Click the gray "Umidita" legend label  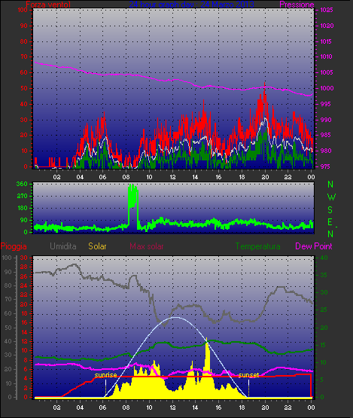pyautogui.click(x=63, y=246)
